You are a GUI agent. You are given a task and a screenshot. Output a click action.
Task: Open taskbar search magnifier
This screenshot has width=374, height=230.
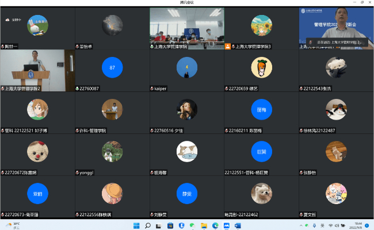pyautogui.click(x=148, y=225)
